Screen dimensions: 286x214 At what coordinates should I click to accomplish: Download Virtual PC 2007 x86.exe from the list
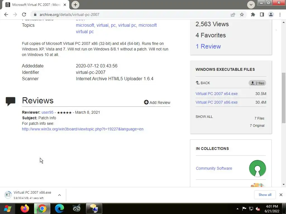click(x=216, y=102)
